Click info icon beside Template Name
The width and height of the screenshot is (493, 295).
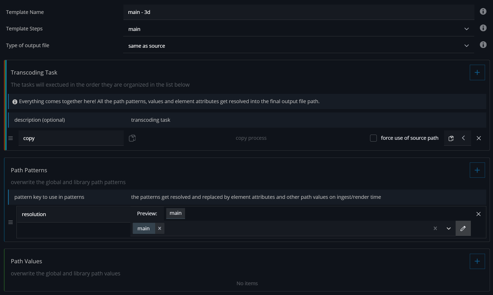pos(483,12)
